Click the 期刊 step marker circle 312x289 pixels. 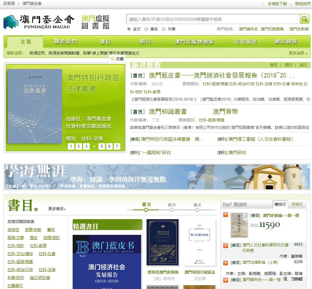172,210
